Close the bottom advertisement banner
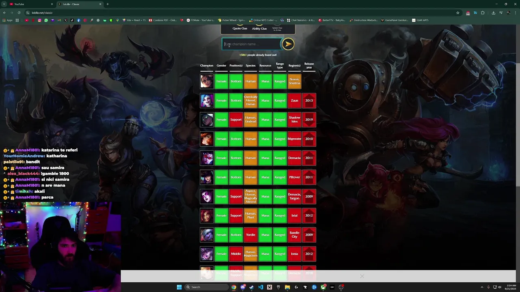Viewport: 520px width, 292px height. [x=362, y=276]
